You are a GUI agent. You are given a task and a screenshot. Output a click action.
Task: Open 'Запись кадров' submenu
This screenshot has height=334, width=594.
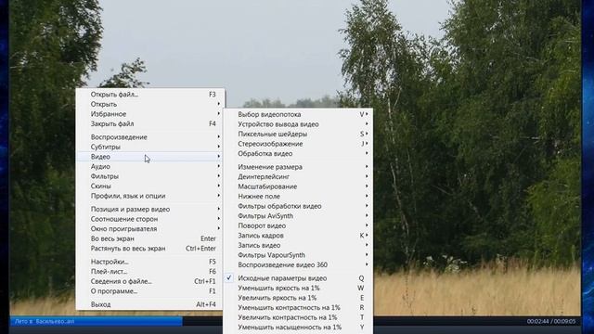click(298, 236)
